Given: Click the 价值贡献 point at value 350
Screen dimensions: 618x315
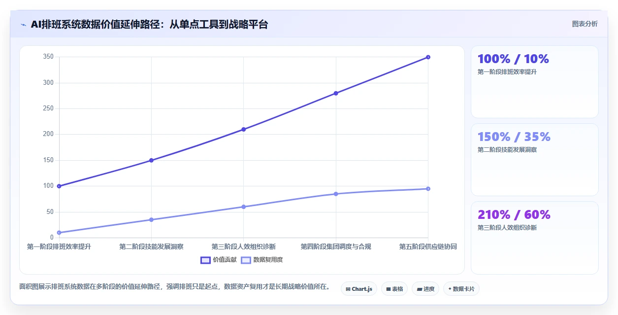Looking at the screenshot, I should [x=428, y=57].
